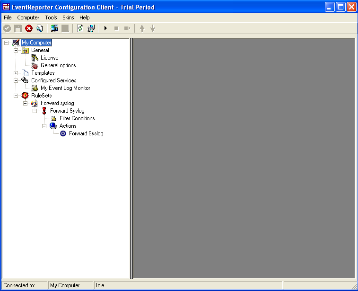The width and height of the screenshot is (358, 291).
Task: Select My Event Log Monitor service
Action: pyautogui.click(x=65, y=88)
